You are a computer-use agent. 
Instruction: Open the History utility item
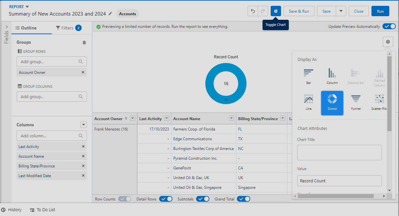click(x=11, y=210)
